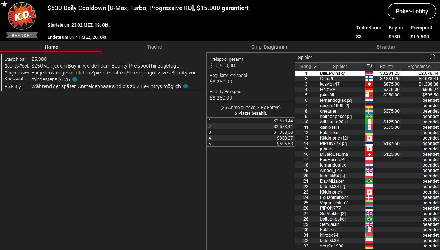Screen dimensions: 440x250
Task: Click the Spieler column header
Action: (x=340, y=67)
